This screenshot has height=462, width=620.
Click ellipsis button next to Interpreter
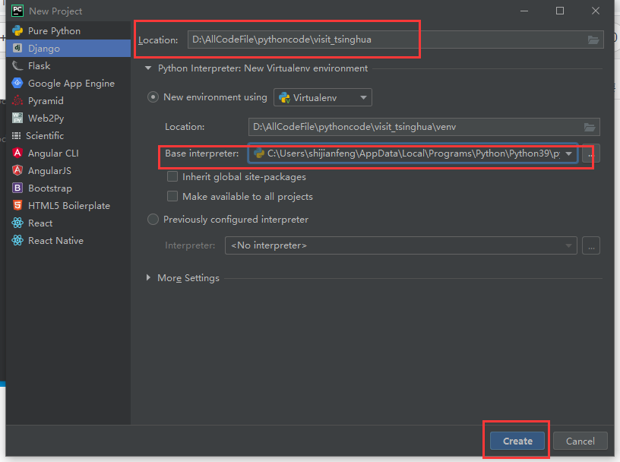[x=591, y=245]
